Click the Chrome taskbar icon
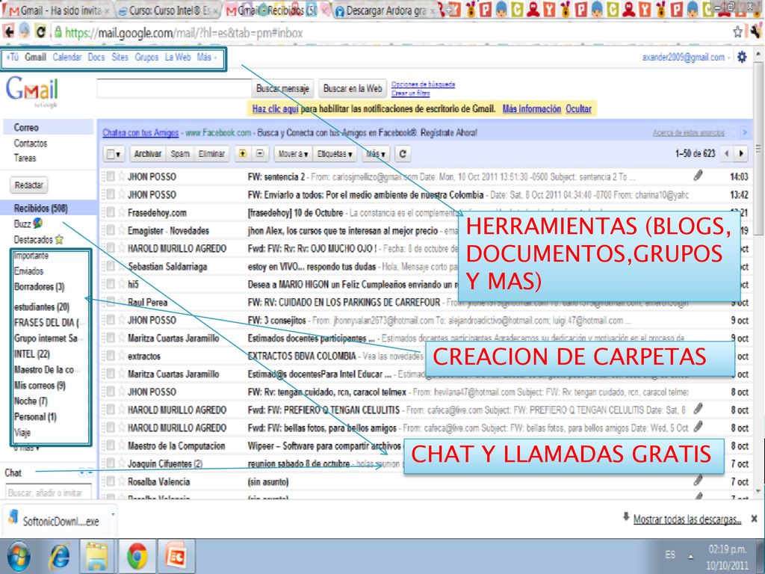The image size is (765, 574). click(137, 556)
